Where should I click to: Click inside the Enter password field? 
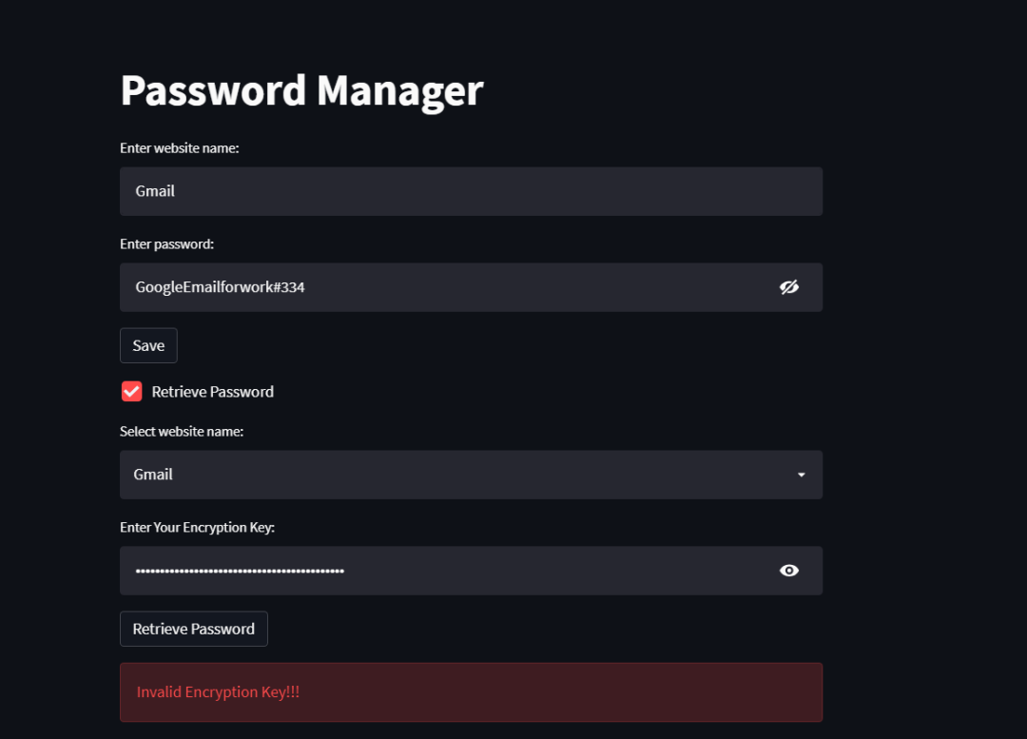click(x=533, y=287)
